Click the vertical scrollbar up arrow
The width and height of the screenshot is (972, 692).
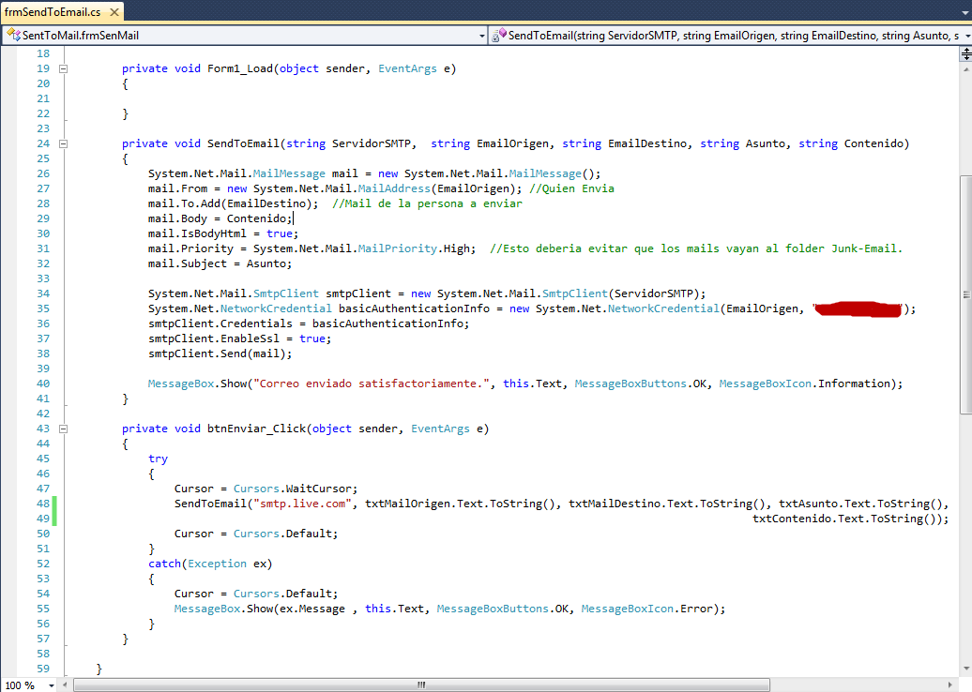click(x=965, y=69)
